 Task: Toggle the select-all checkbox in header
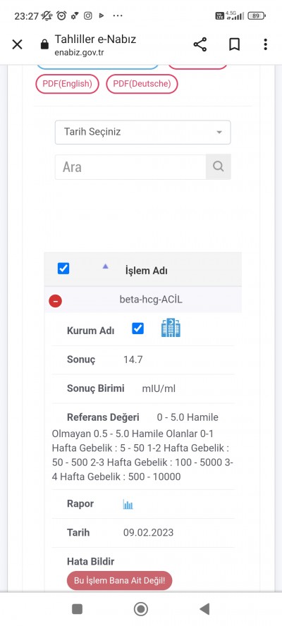(x=63, y=269)
